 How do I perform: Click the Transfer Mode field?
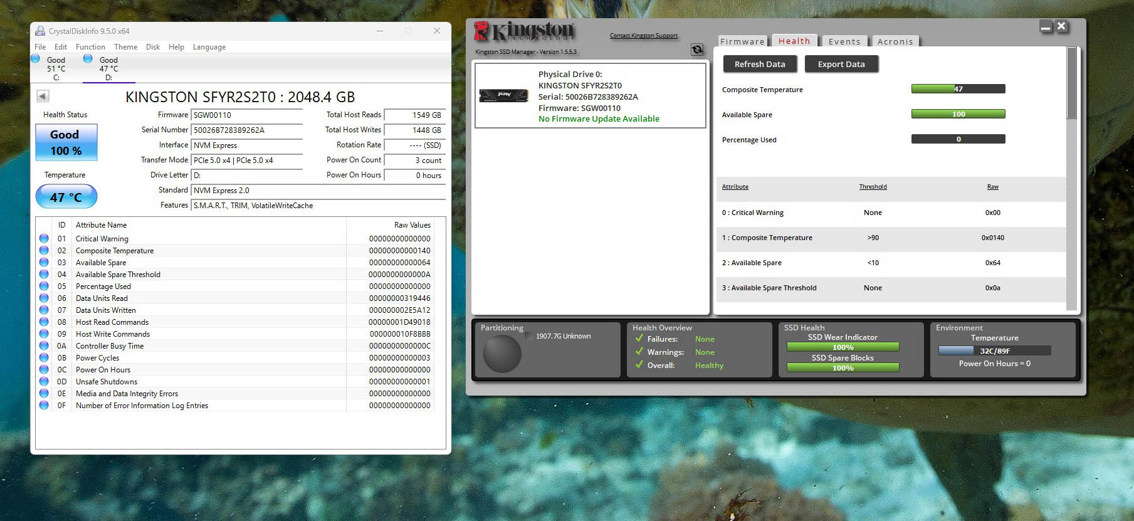(247, 161)
